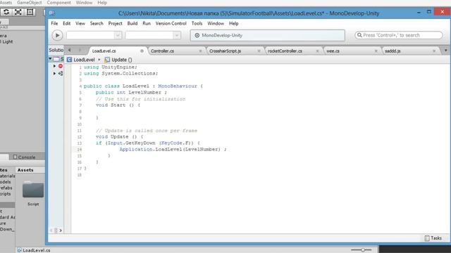Click the Run play button in MonoDevelop toolbar

pos(57,35)
